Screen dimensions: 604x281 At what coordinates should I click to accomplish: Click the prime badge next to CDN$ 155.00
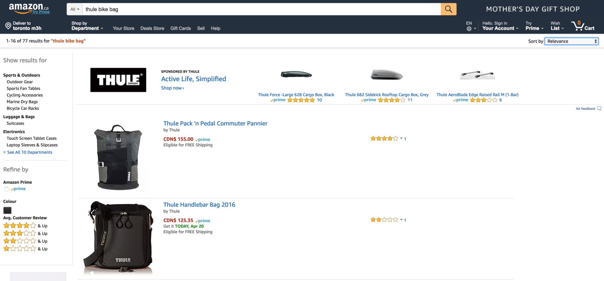(x=203, y=139)
